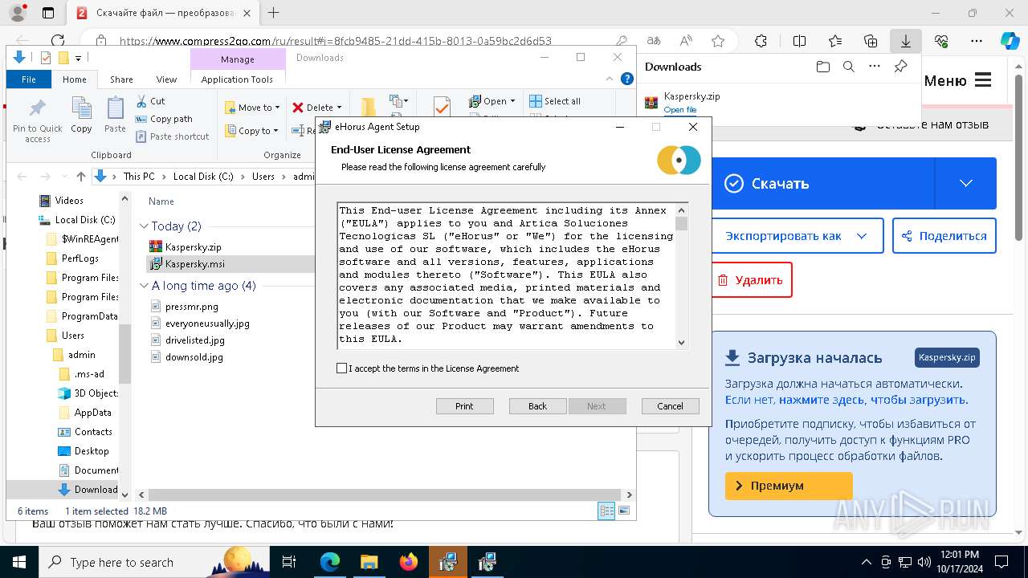Open Copy to dropdown in Explorer
The image size is (1028, 578).
pyautogui.click(x=252, y=131)
